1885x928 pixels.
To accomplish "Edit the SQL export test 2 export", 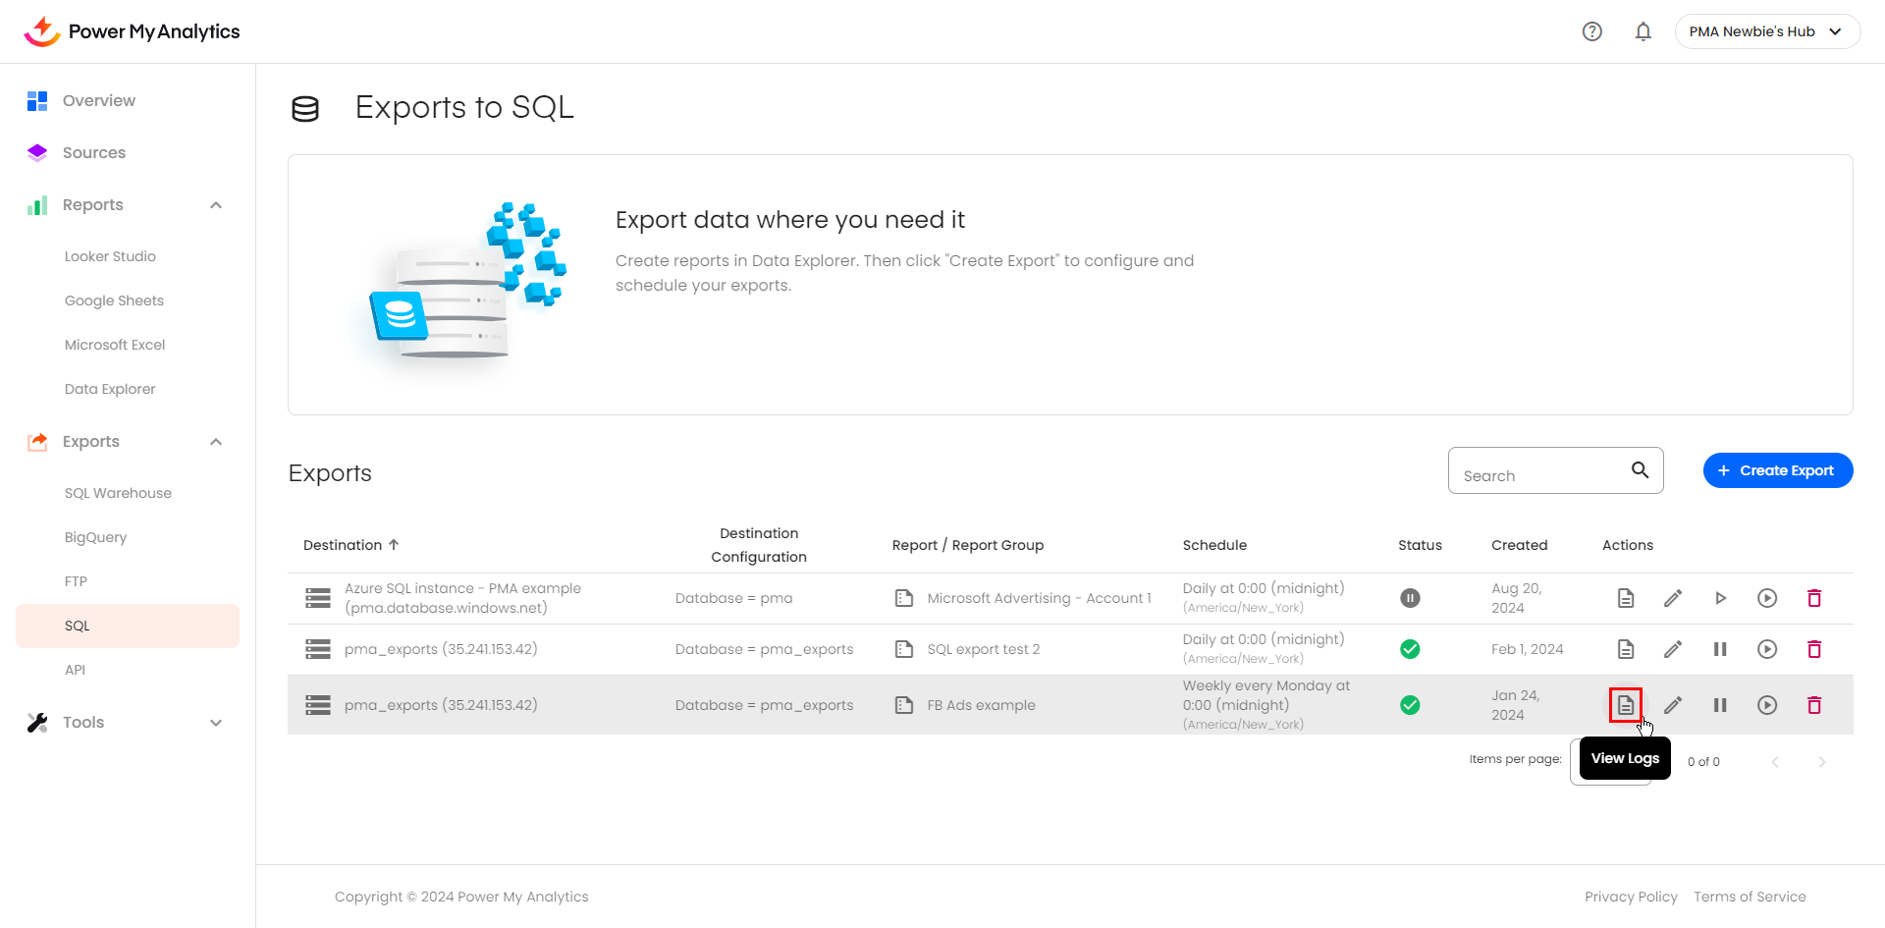I will tap(1672, 649).
